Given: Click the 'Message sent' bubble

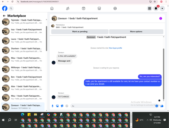Looking at the screenshot, I should click(x=64, y=61).
